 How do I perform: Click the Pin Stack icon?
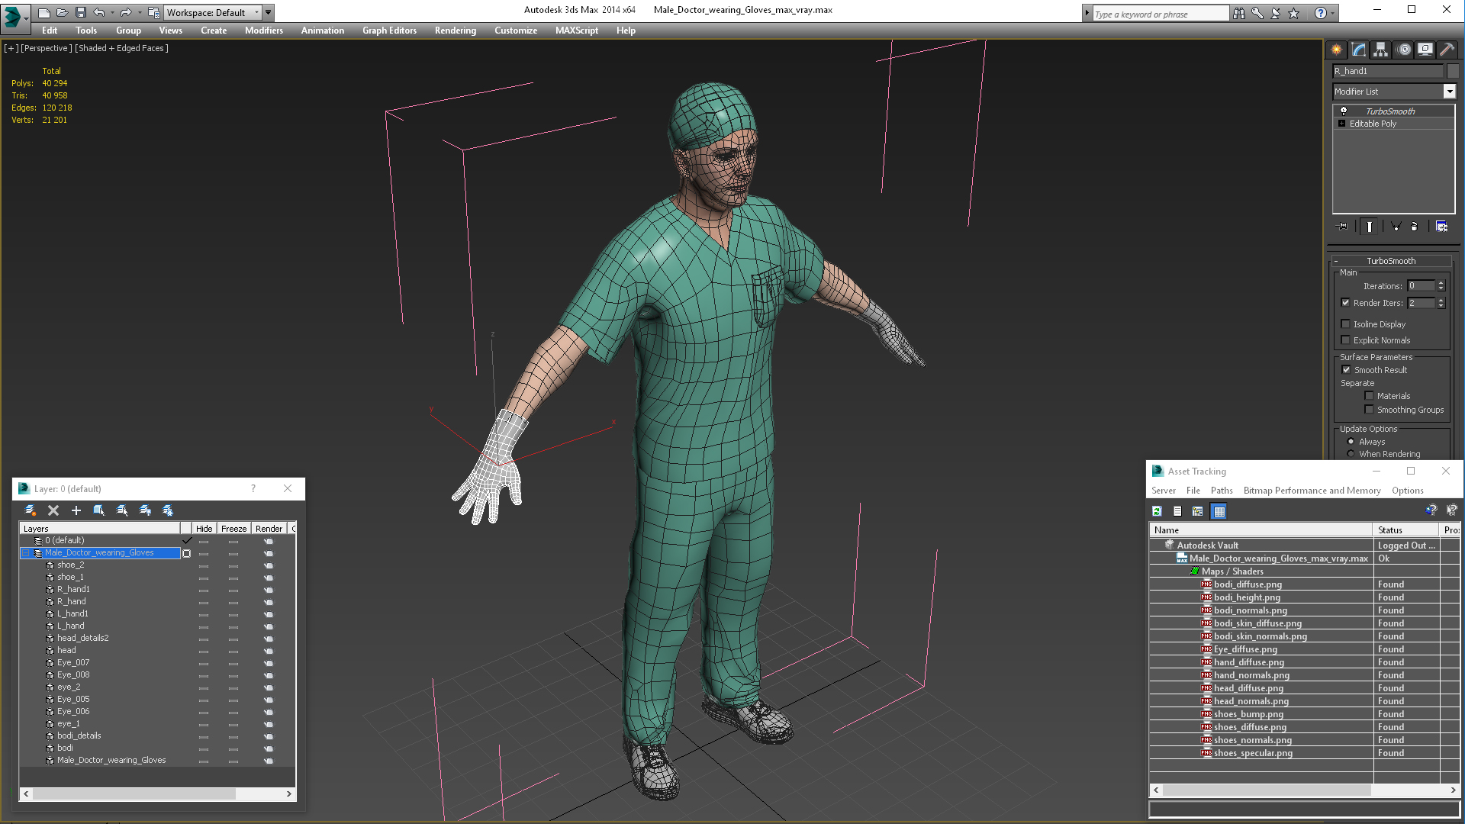(x=1343, y=227)
